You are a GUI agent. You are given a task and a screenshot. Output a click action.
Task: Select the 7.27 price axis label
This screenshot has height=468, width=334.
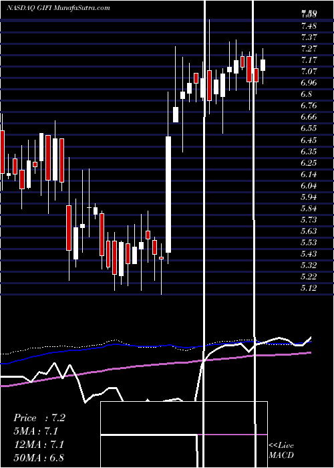coord(309,49)
